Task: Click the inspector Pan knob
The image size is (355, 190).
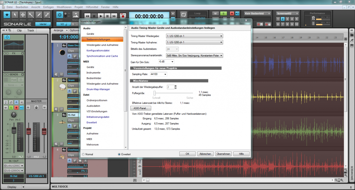Action: click(13, 114)
